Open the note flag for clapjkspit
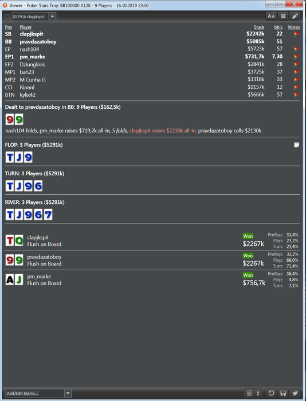The image size is (306, 401). 296,34
